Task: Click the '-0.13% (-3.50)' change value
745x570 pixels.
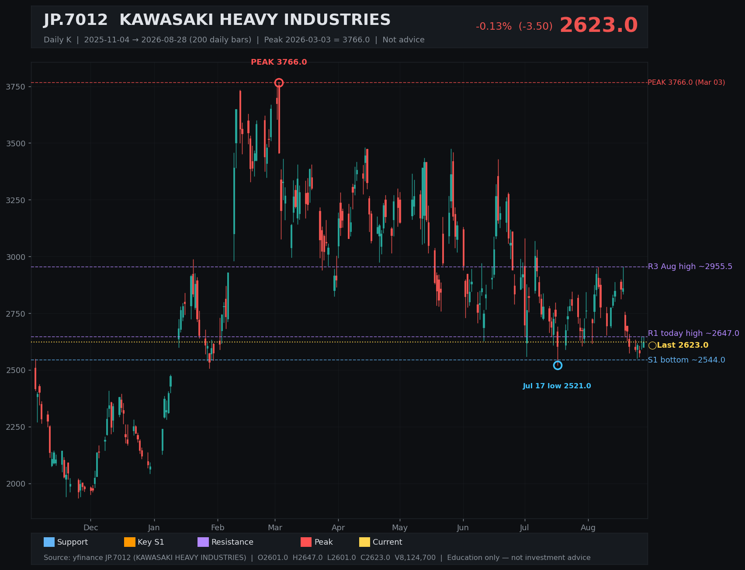Action: 514,27
